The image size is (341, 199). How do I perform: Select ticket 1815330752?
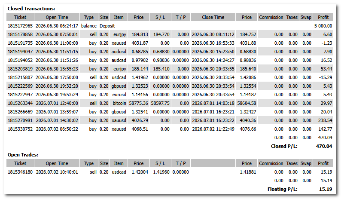click(x=20, y=129)
